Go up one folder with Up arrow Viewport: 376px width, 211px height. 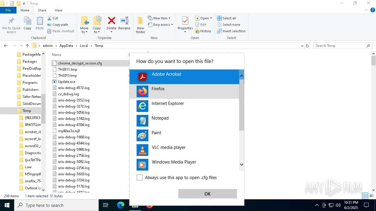[x=27, y=46]
